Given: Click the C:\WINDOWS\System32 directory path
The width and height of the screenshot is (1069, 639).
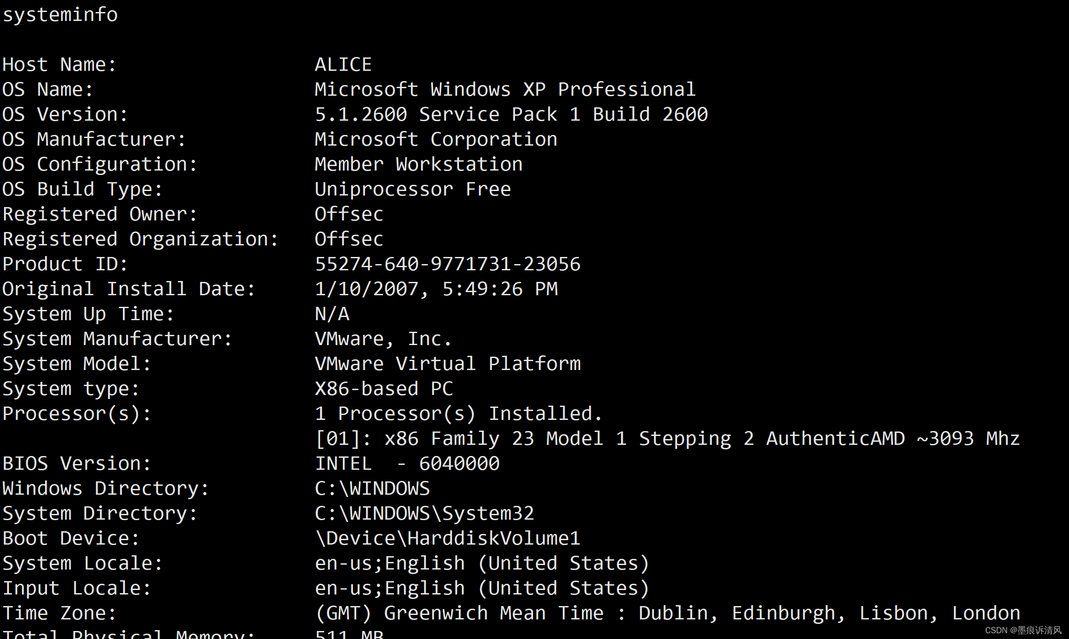Looking at the screenshot, I should pyautogui.click(x=424, y=514).
